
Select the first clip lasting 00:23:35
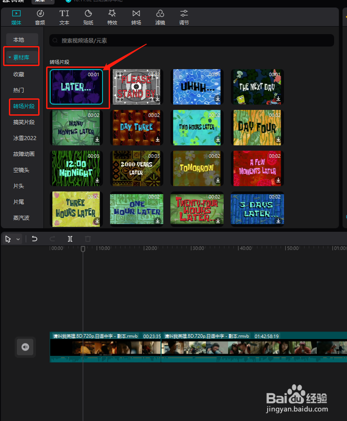point(106,347)
